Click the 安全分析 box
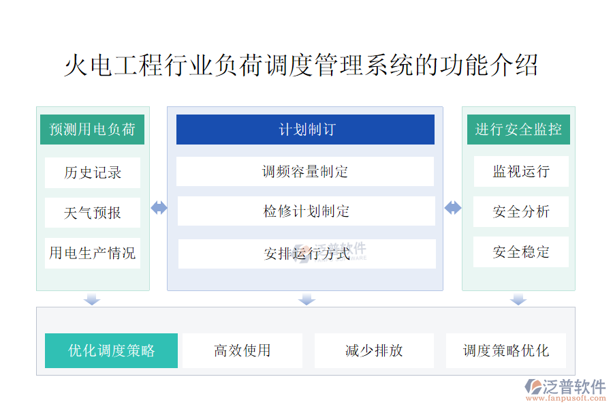The width and height of the screenshot is (613, 409). 520,212
